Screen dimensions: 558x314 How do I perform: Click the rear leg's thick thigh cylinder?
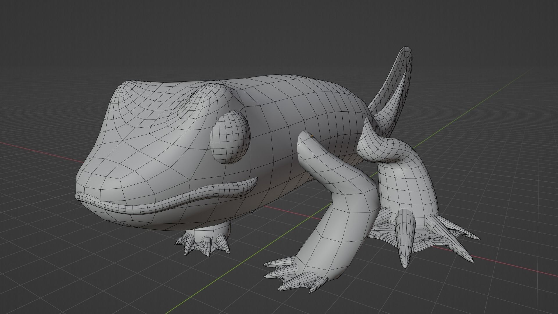pos(407,186)
